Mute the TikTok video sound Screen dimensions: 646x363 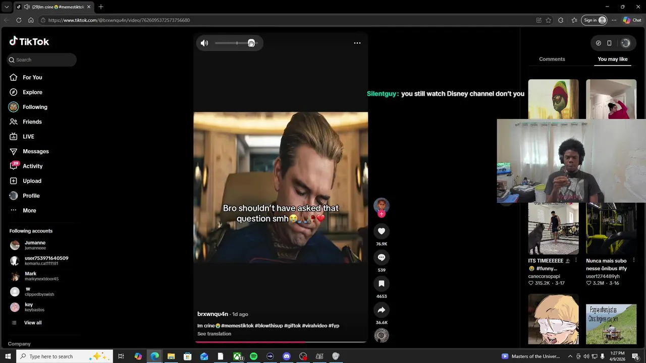click(204, 43)
